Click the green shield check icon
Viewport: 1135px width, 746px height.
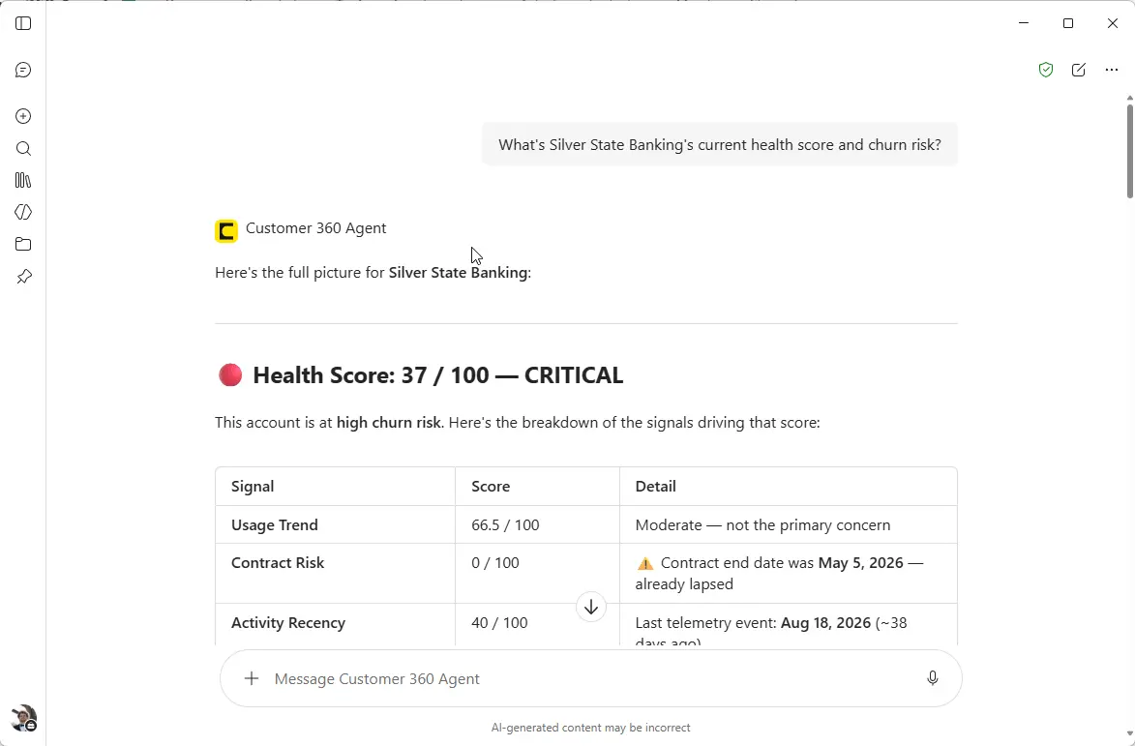click(1045, 70)
